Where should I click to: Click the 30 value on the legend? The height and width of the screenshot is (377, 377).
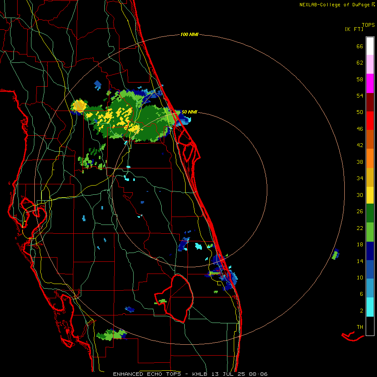pos(360,195)
